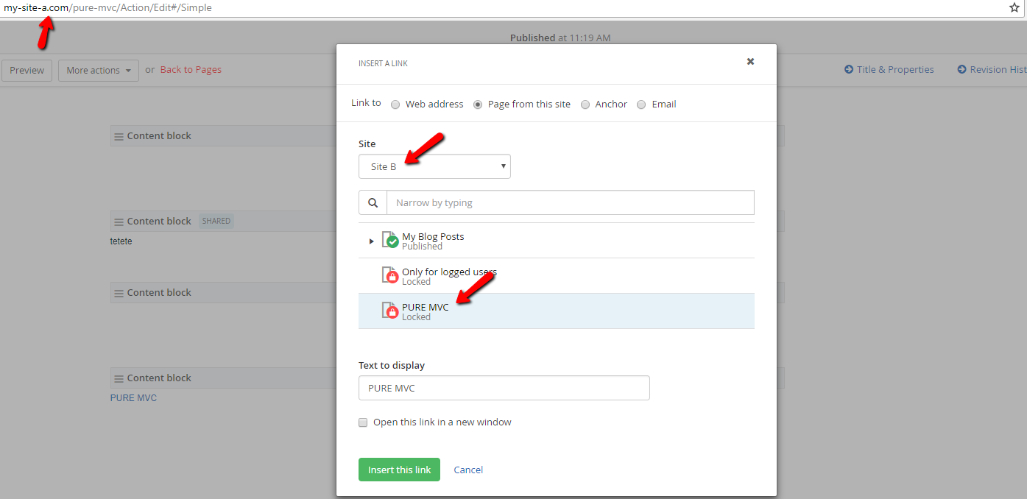This screenshot has height=499, width=1027.
Task: Enable Open this link in a new window
Action: point(363,422)
